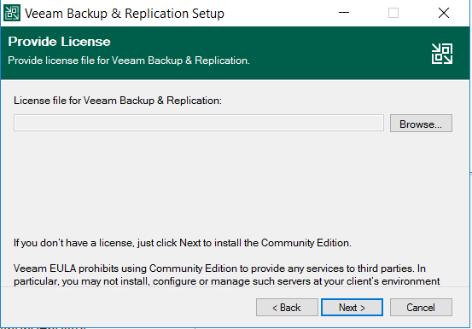Click the greyed-out maximize window button
The height and width of the screenshot is (329, 472).
coord(393,13)
